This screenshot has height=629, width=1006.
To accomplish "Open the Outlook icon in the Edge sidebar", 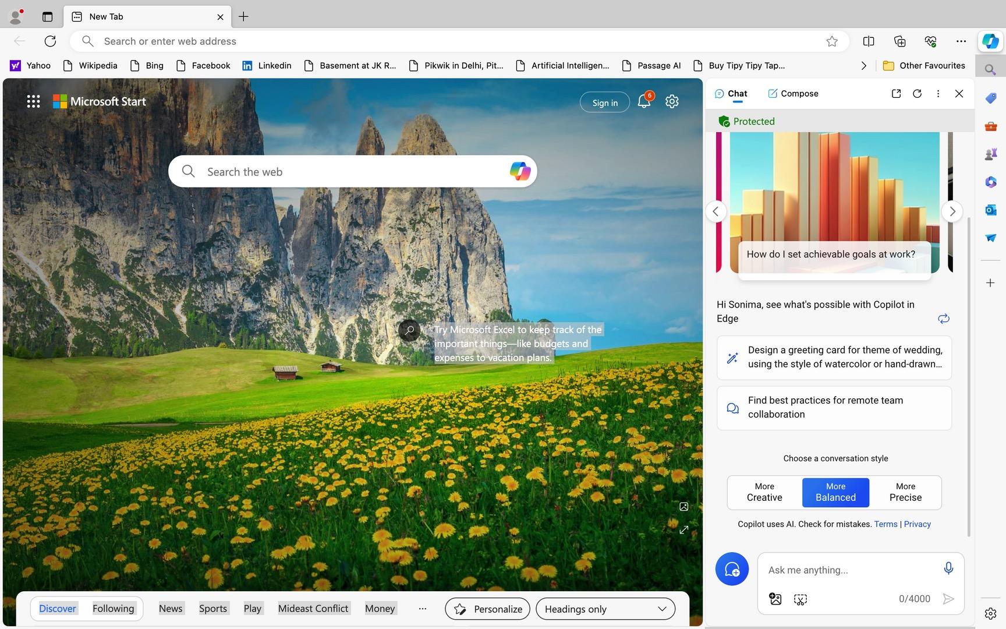I will (990, 210).
